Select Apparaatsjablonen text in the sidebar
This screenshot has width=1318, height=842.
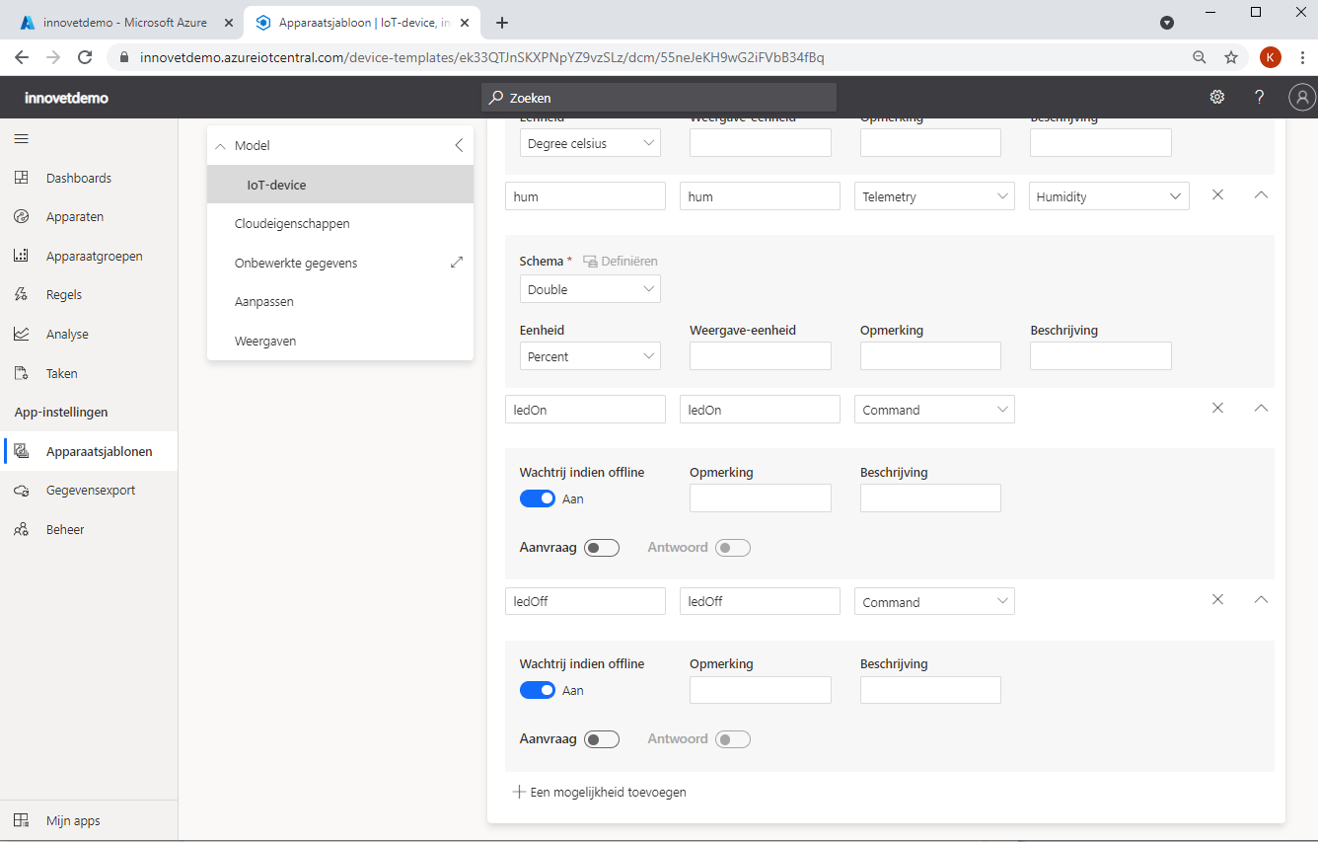(x=99, y=451)
